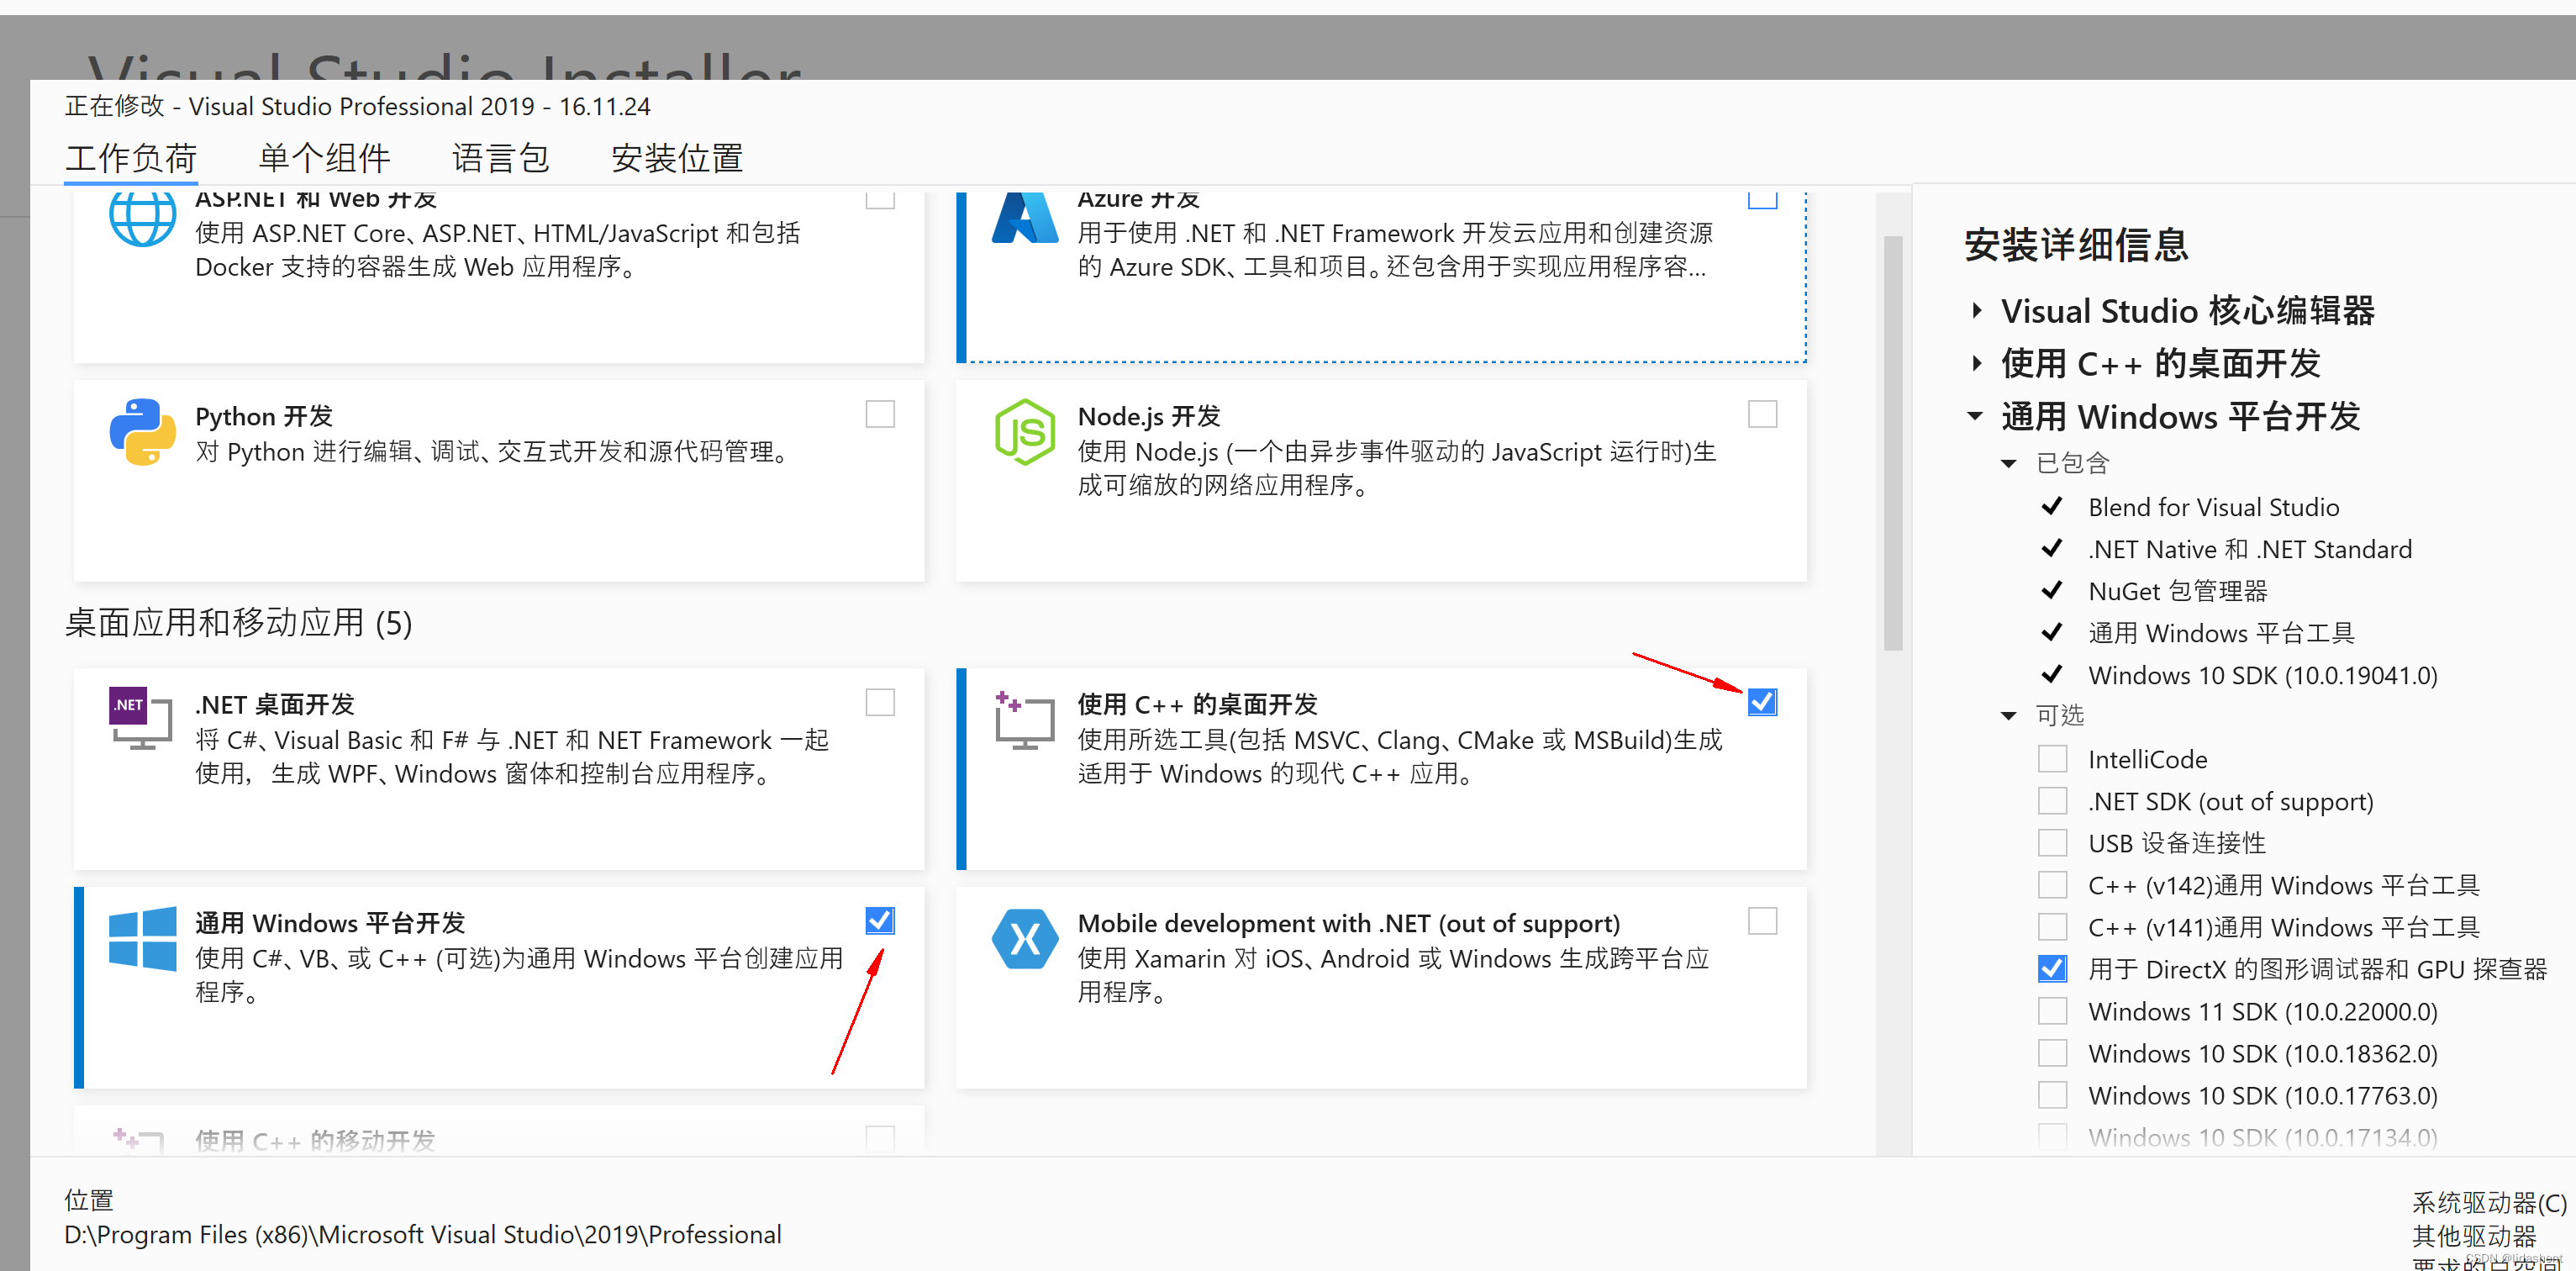Viewport: 2576px width, 1271px height.
Task: Click Windows 10 SDK (10.0.19041.0) item
Action: click(2263, 675)
